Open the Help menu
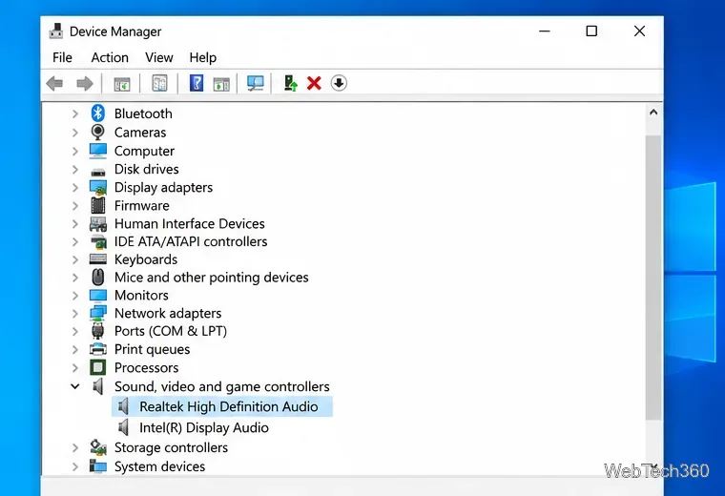The height and width of the screenshot is (496, 725). [202, 57]
